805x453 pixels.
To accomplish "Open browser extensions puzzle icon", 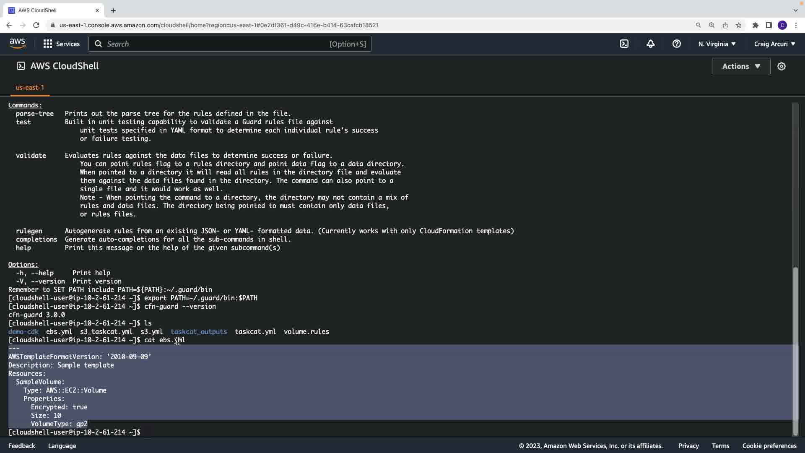I will pyautogui.click(x=755, y=25).
